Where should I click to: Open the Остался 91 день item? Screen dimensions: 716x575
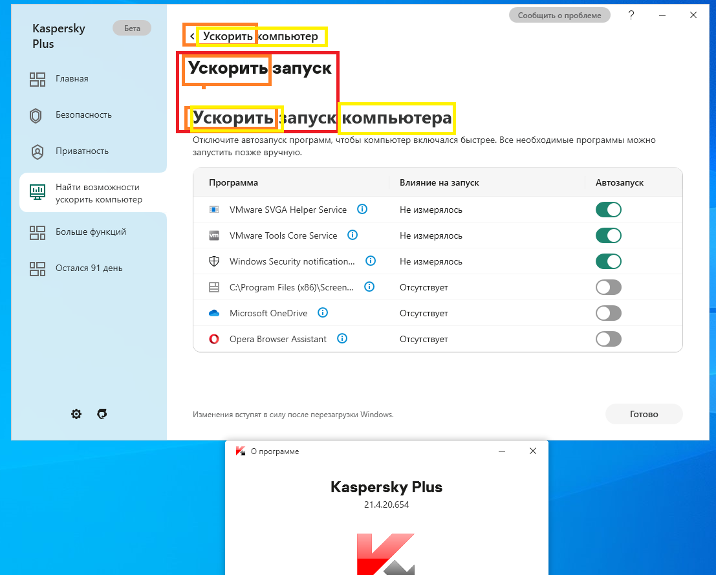pyautogui.click(x=89, y=268)
